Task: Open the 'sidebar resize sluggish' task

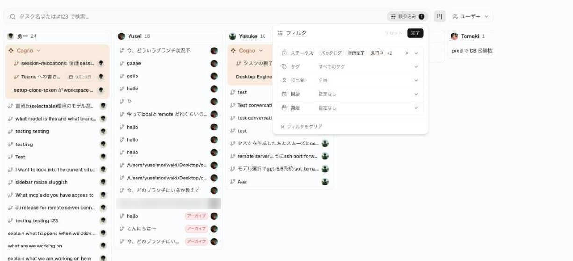Action: [58, 182]
